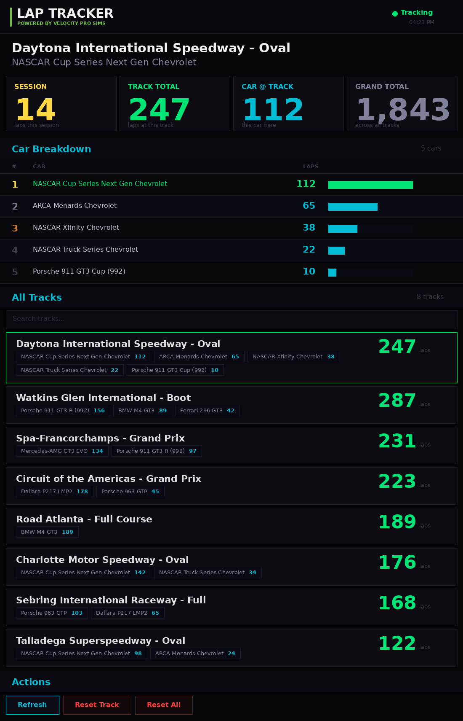Viewport: 463px width, 721px height.
Task: Click the Session laps stat card
Action: (x=61, y=103)
